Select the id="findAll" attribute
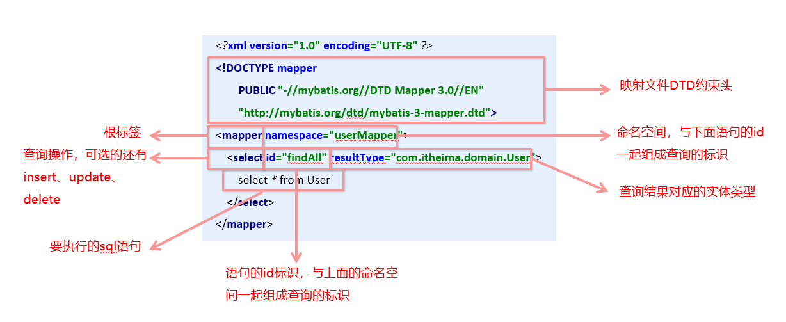 (x=297, y=158)
